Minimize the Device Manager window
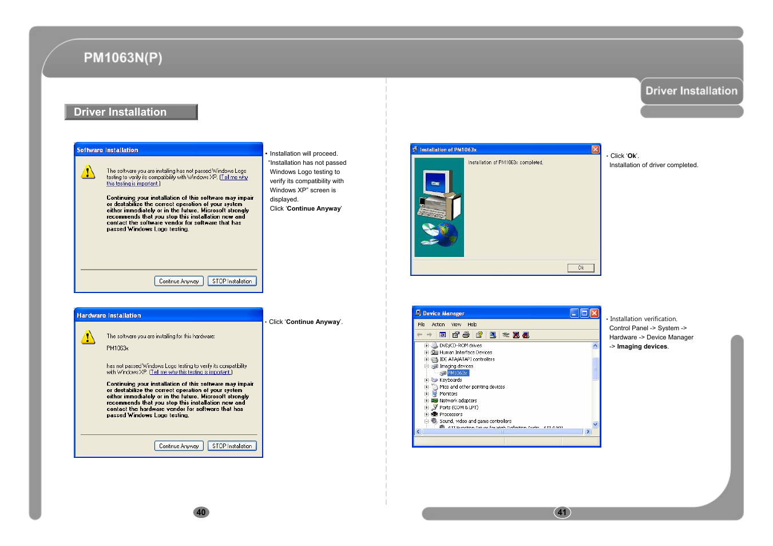This screenshot has width=773, height=546. click(x=574, y=313)
